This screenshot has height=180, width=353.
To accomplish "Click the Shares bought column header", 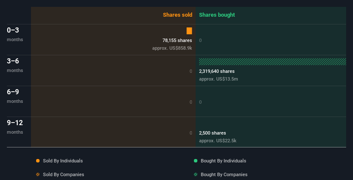I will 217,15.
